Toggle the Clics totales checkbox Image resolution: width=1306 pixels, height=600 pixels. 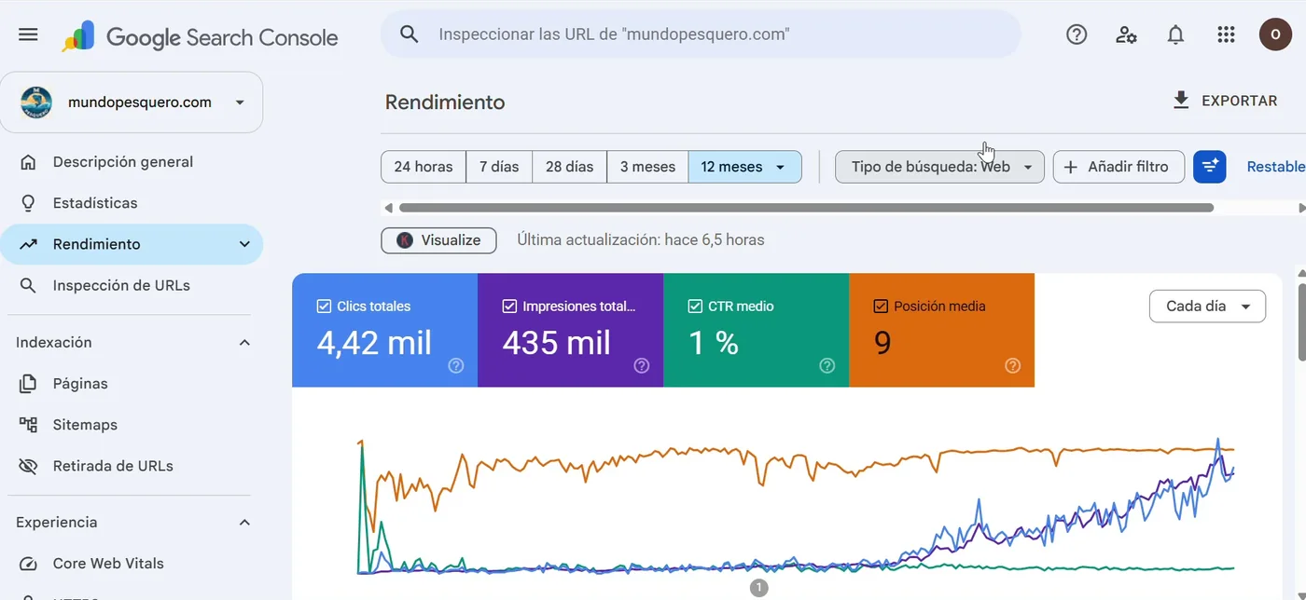click(324, 306)
